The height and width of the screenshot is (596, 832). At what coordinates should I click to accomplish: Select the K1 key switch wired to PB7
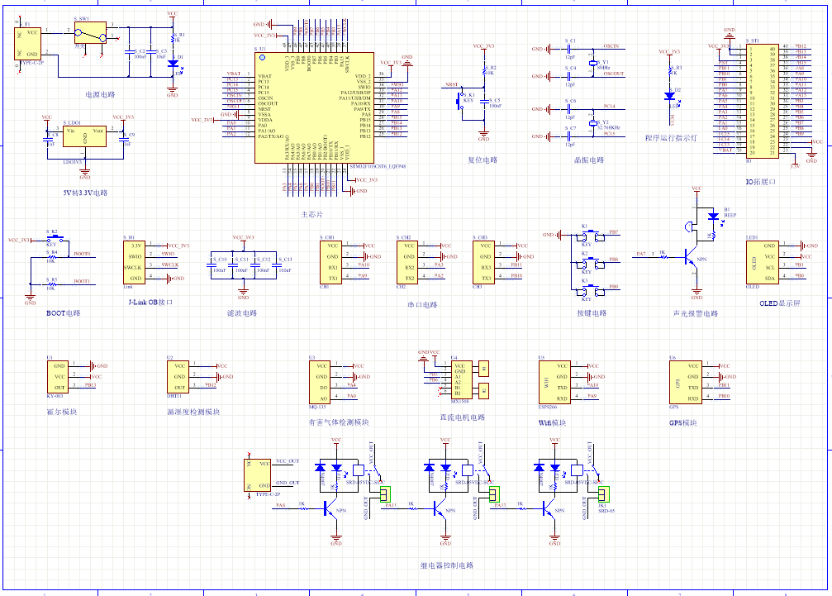[x=592, y=236]
